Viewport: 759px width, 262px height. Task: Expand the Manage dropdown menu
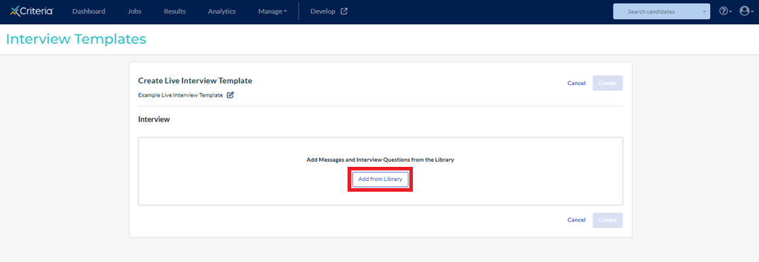coord(272,11)
